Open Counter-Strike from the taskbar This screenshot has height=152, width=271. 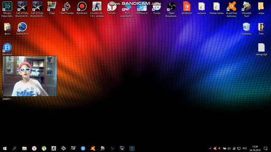coord(54,148)
